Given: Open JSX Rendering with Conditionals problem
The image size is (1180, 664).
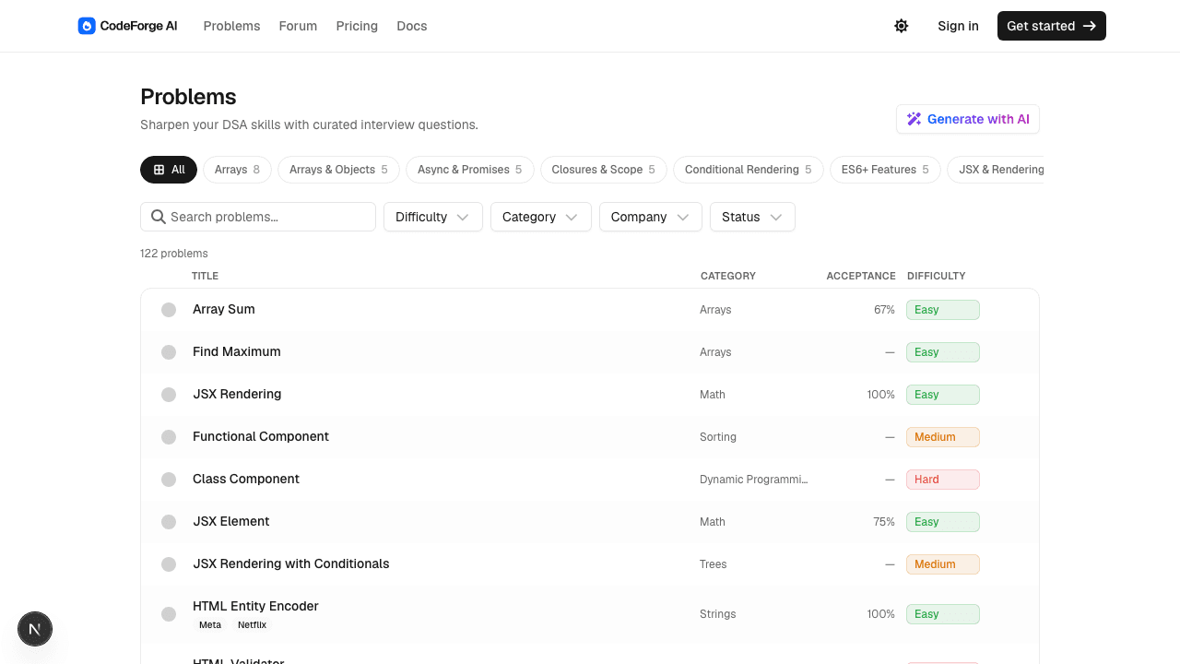Looking at the screenshot, I should point(291,563).
